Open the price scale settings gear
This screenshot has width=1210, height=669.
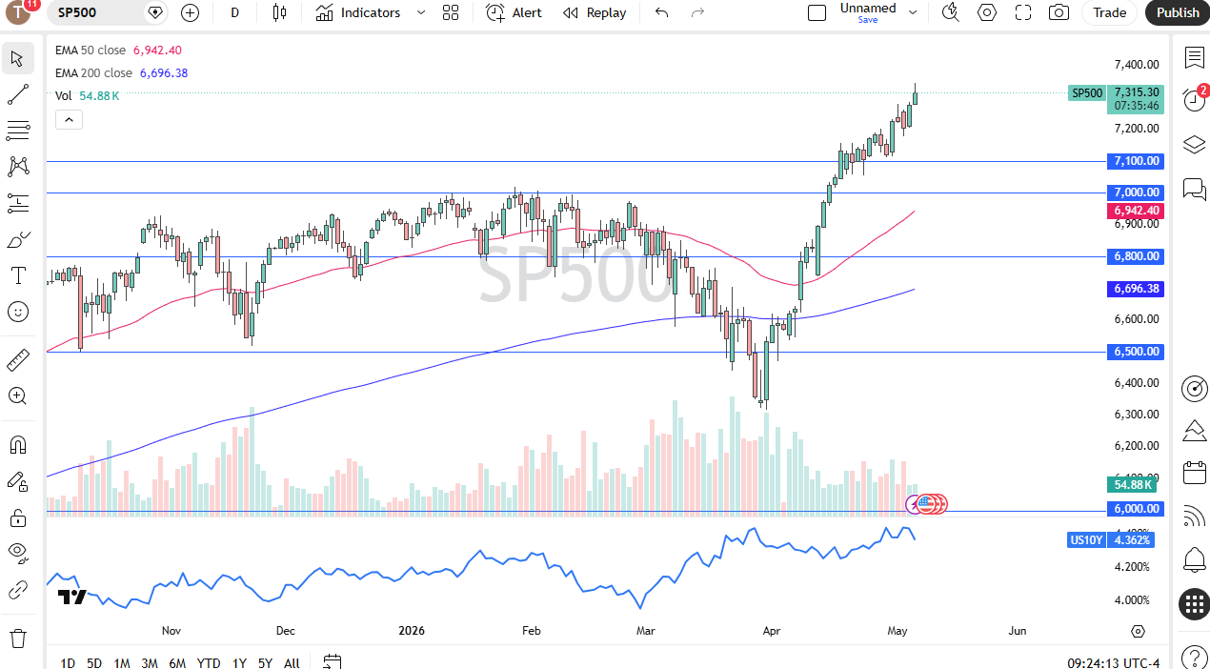pos(1138,632)
